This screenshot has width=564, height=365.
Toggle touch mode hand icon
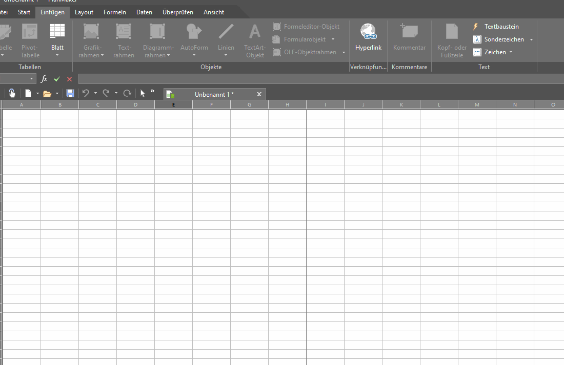12,93
